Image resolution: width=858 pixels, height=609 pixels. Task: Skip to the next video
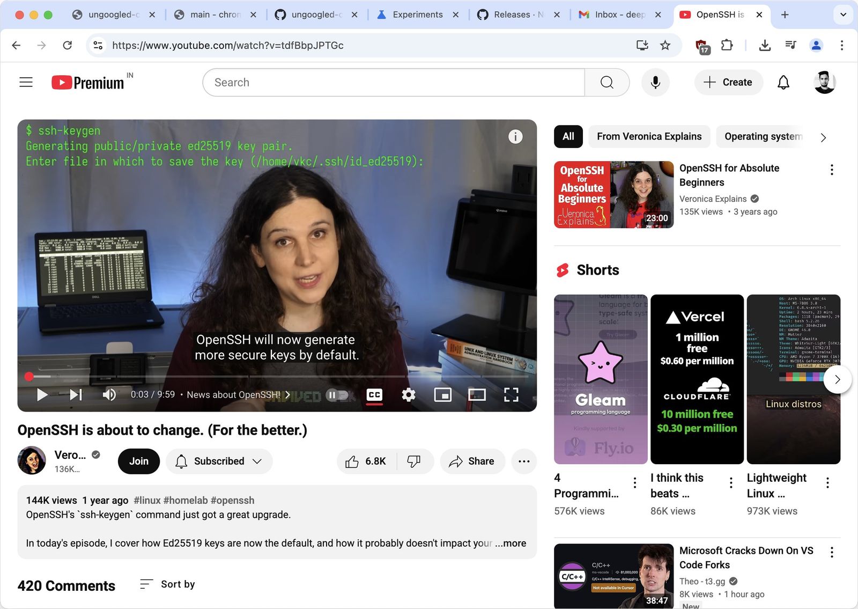(75, 394)
